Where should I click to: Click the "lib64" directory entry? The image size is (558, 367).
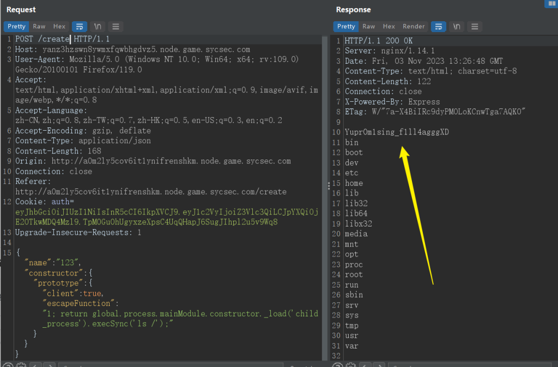pos(356,213)
